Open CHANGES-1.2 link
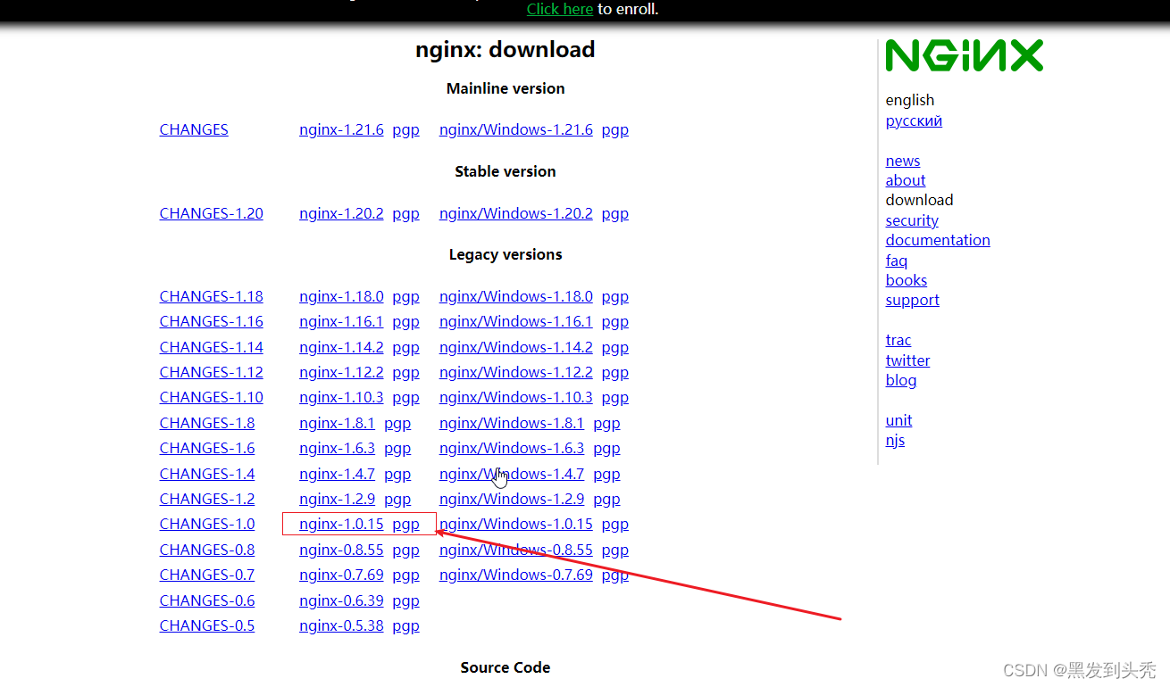Screen dimensions: 1170x687 [x=207, y=499]
